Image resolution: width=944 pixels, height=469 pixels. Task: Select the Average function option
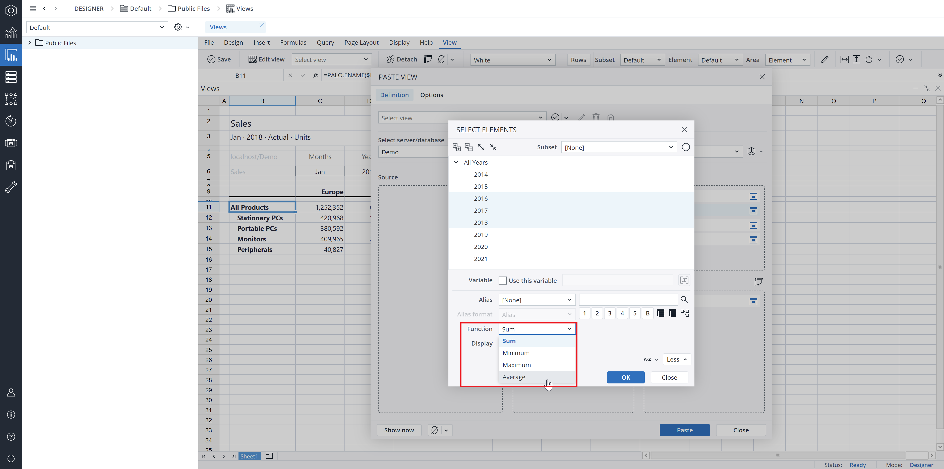point(514,377)
